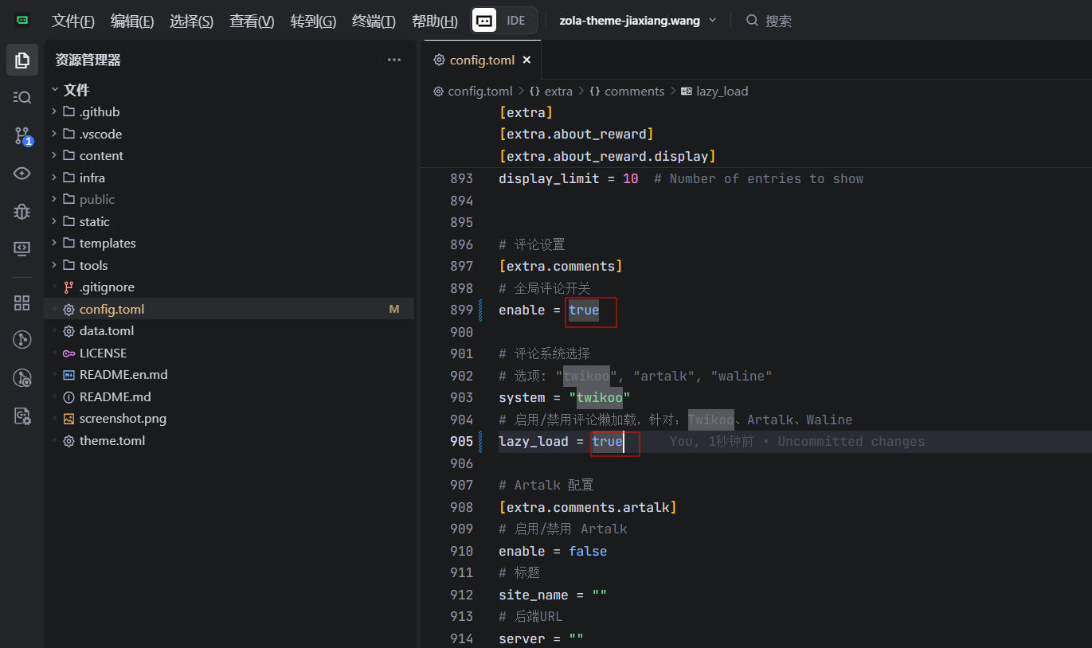Click the 资源管理器 panel title

click(x=88, y=60)
